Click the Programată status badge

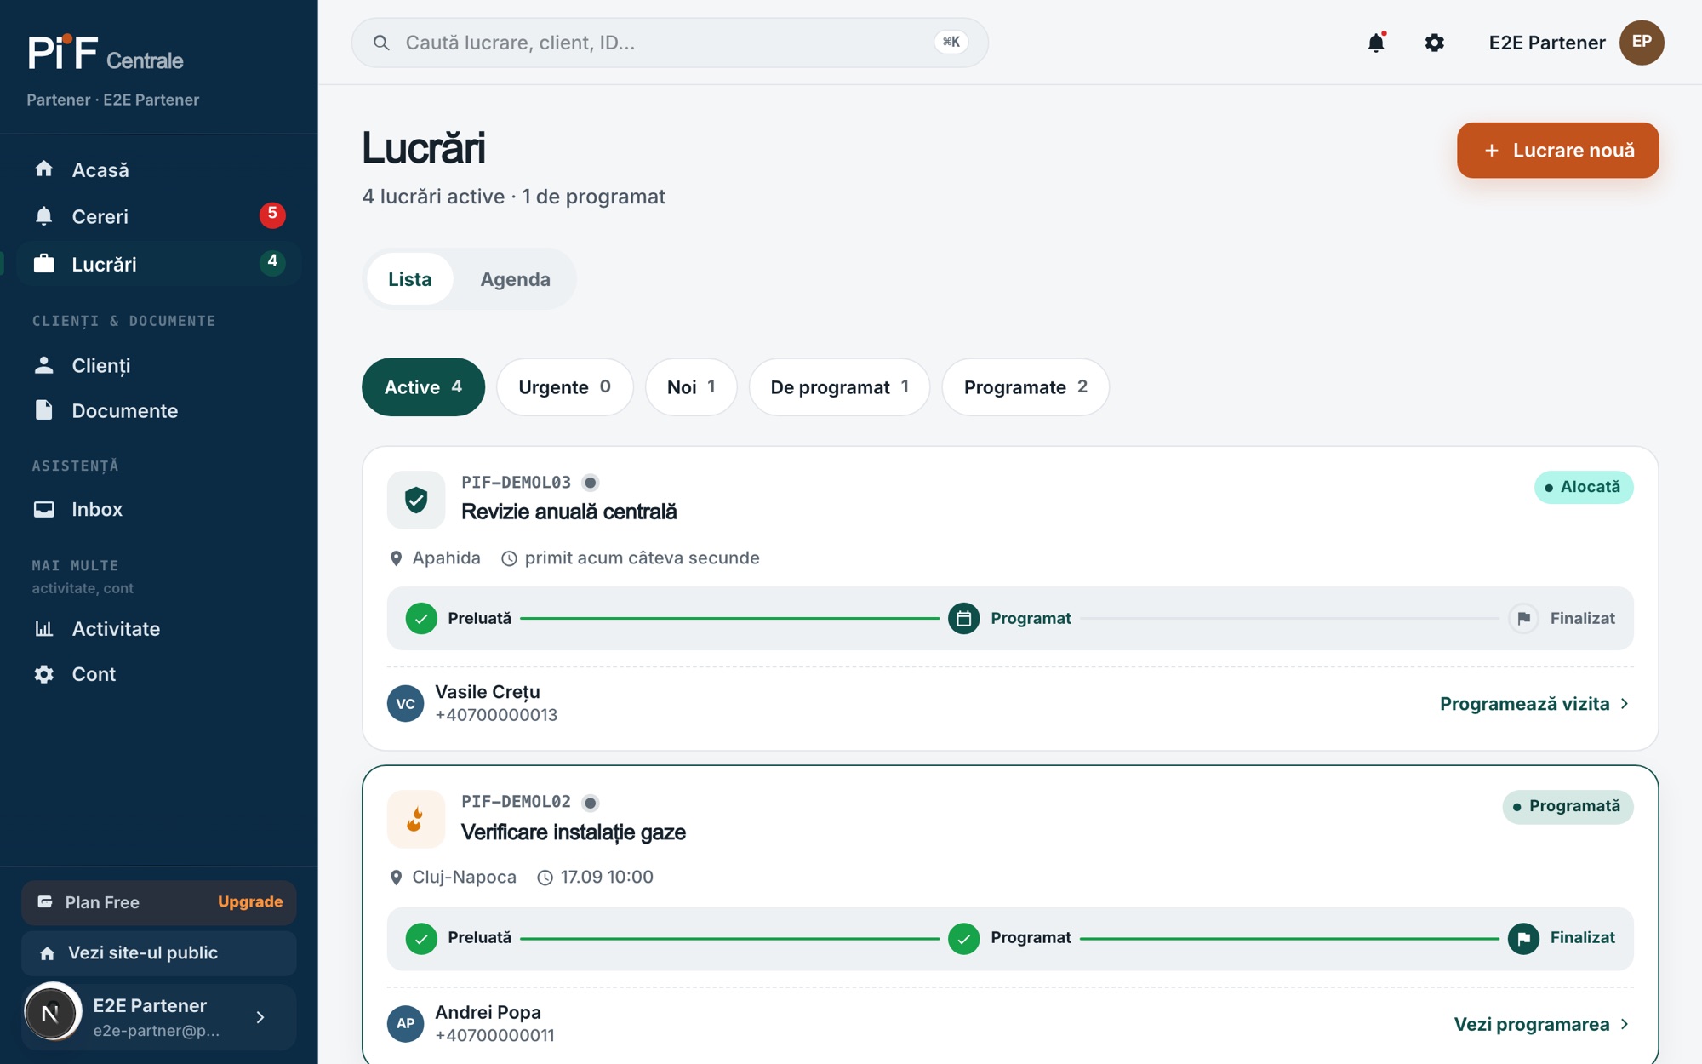click(1568, 806)
